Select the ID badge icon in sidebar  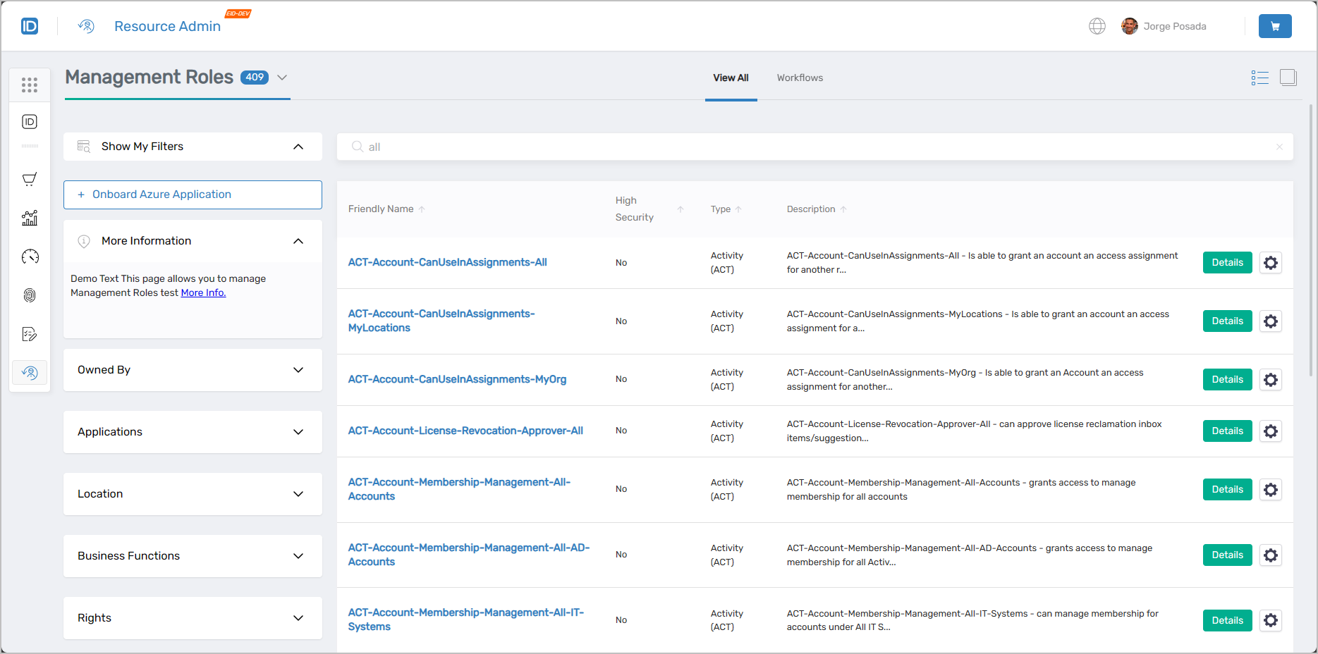tap(29, 121)
